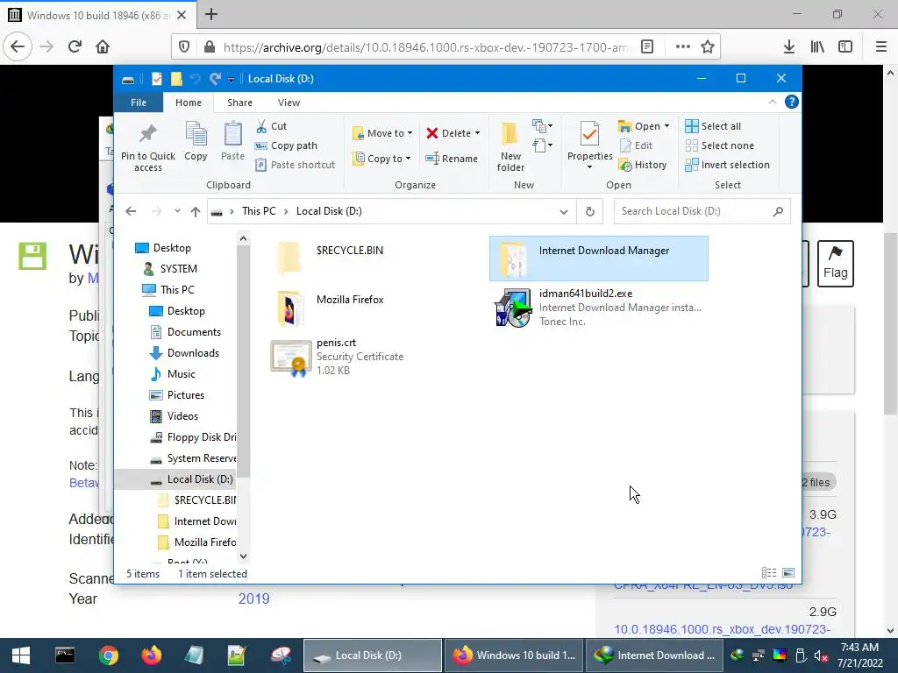Click the Edit command in Open group
Viewport: 898px width, 673px height.
point(636,145)
